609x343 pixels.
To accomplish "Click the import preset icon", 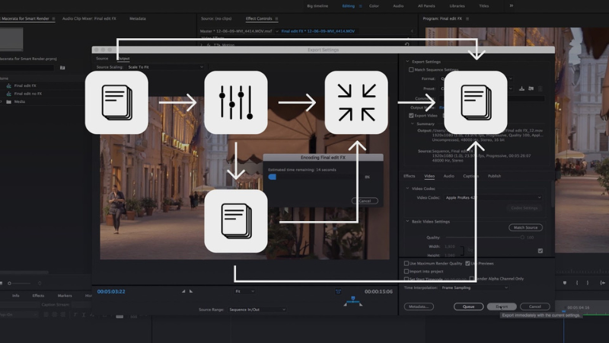I will [x=532, y=88].
